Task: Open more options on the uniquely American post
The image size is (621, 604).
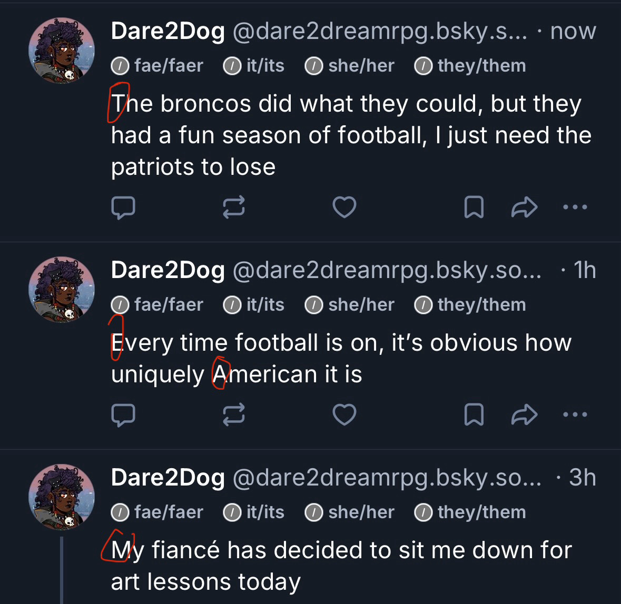Action: (x=575, y=415)
